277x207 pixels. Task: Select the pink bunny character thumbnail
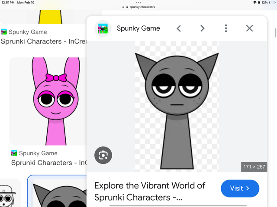pyautogui.click(x=48, y=101)
